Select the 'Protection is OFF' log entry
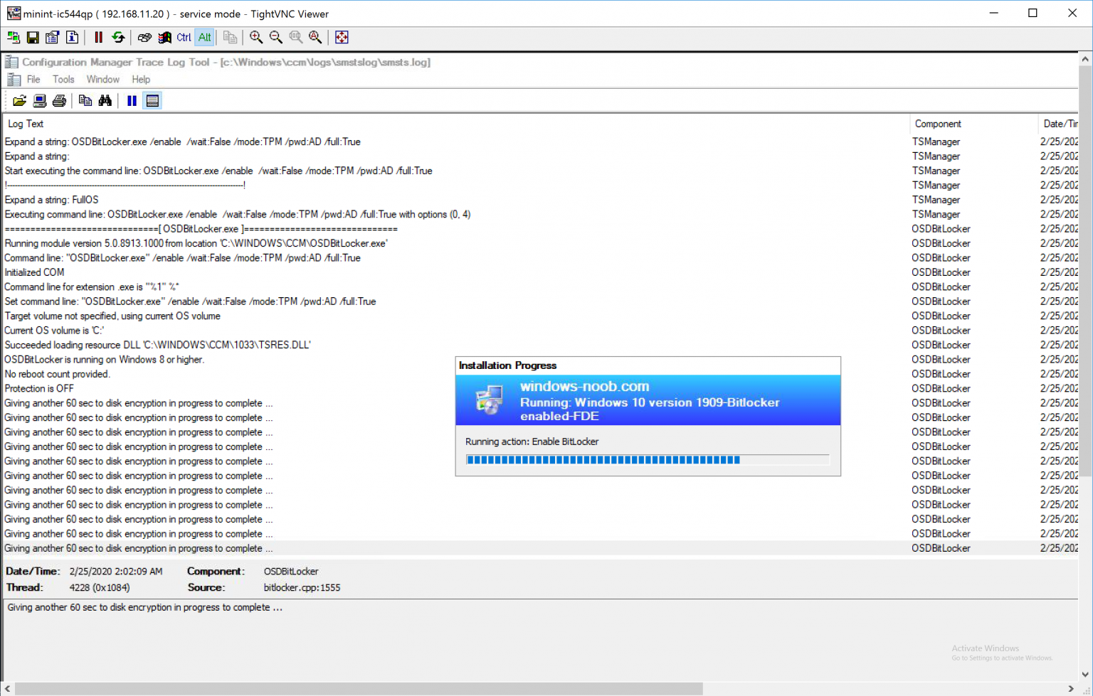 point(39,389)
